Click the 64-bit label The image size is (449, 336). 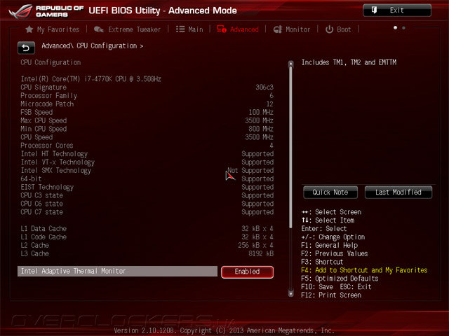pos(31,179)
